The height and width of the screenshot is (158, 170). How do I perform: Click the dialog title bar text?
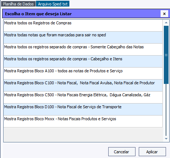coord(38,14)
